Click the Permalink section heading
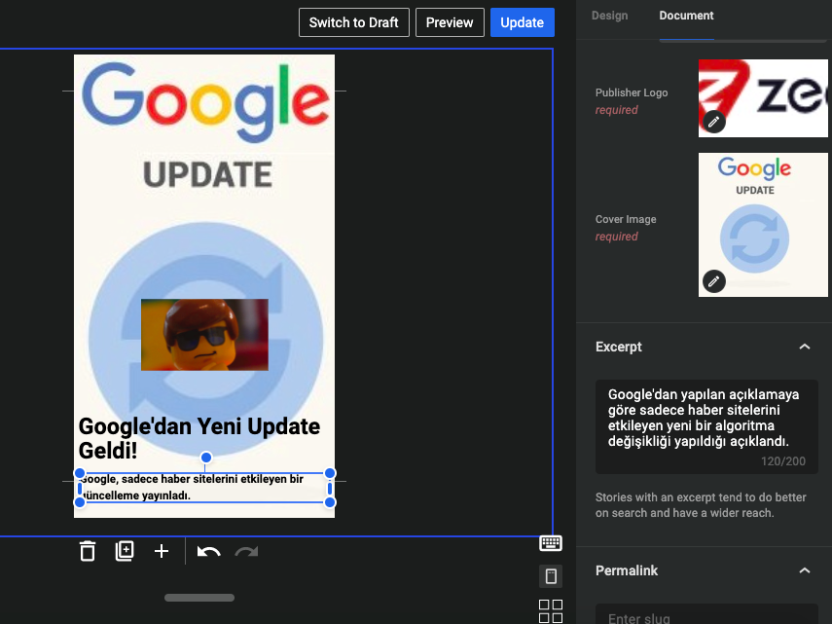 (626, 570)
